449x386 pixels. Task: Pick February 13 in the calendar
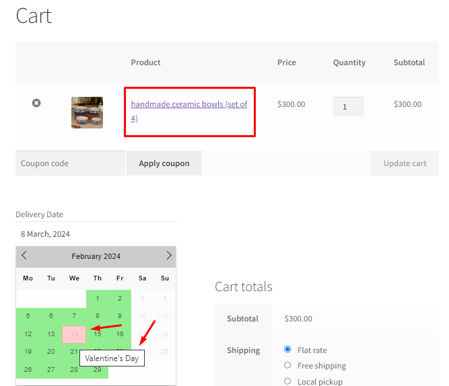tap(50, 334)
